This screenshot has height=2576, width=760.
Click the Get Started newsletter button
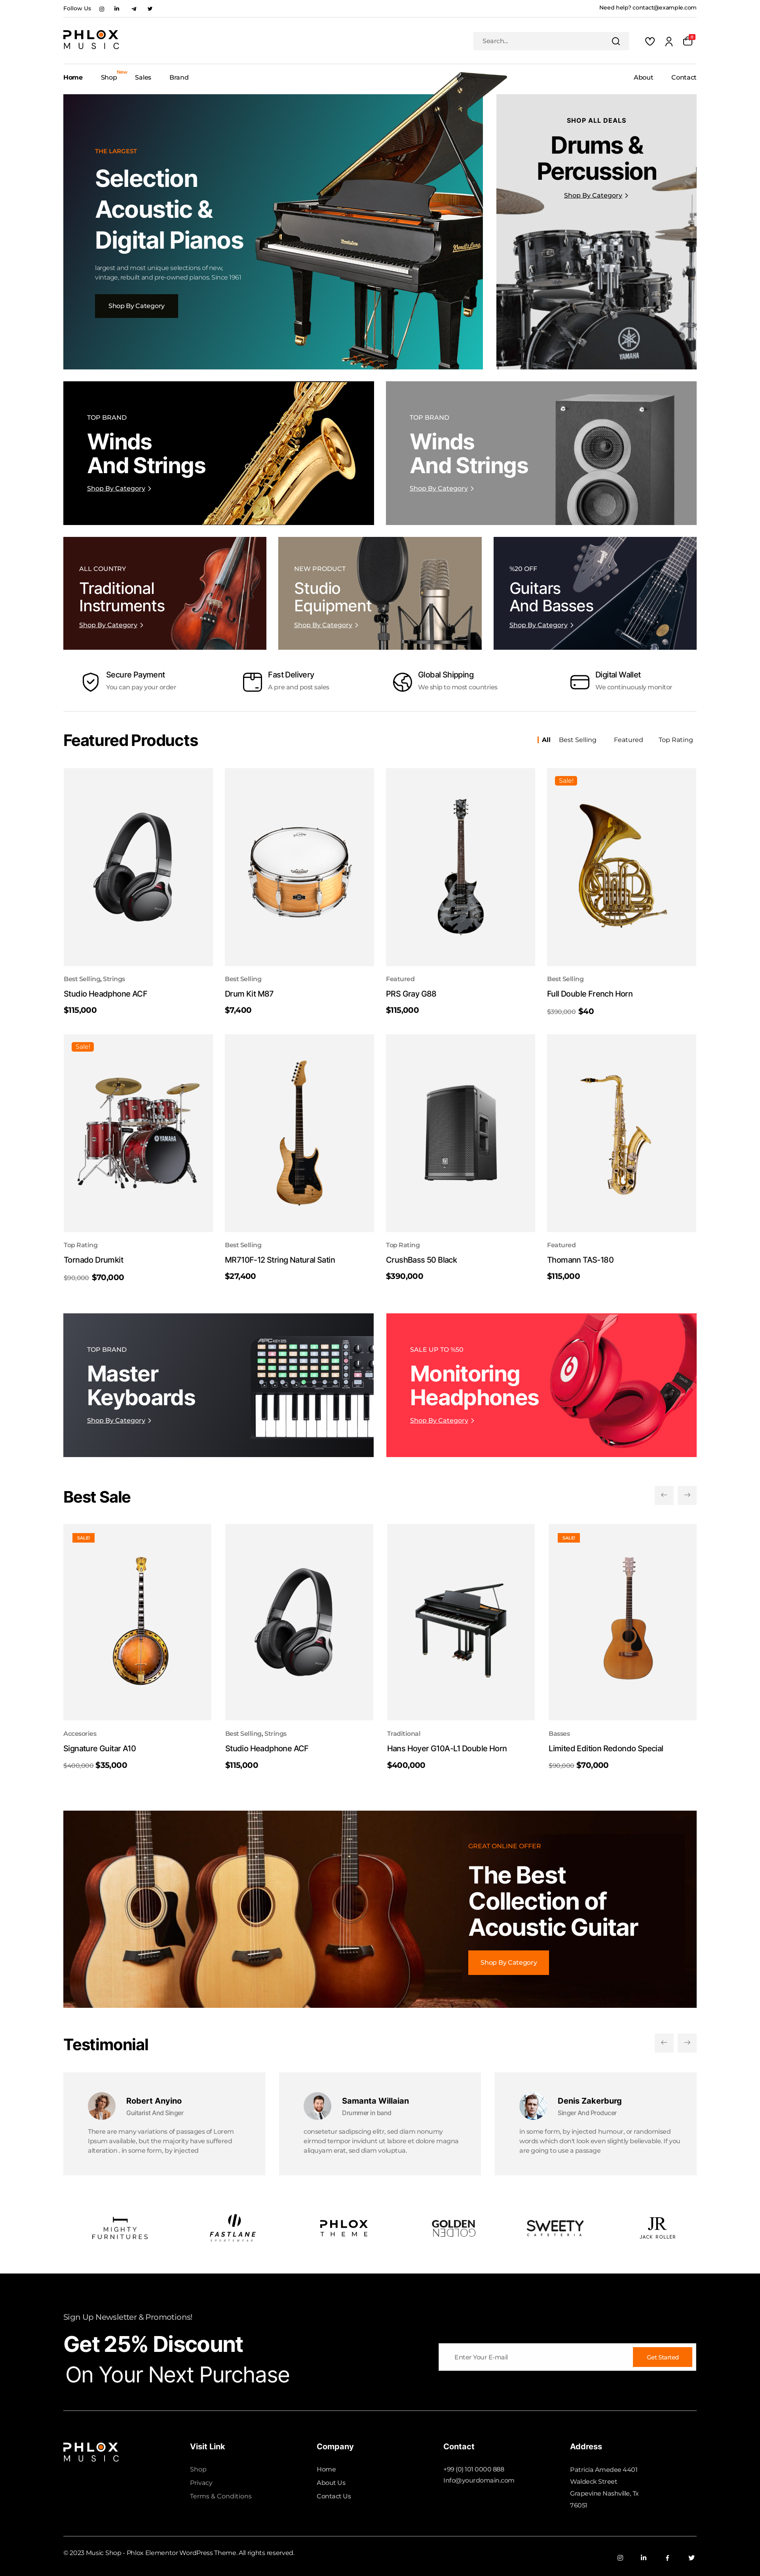662,2357
